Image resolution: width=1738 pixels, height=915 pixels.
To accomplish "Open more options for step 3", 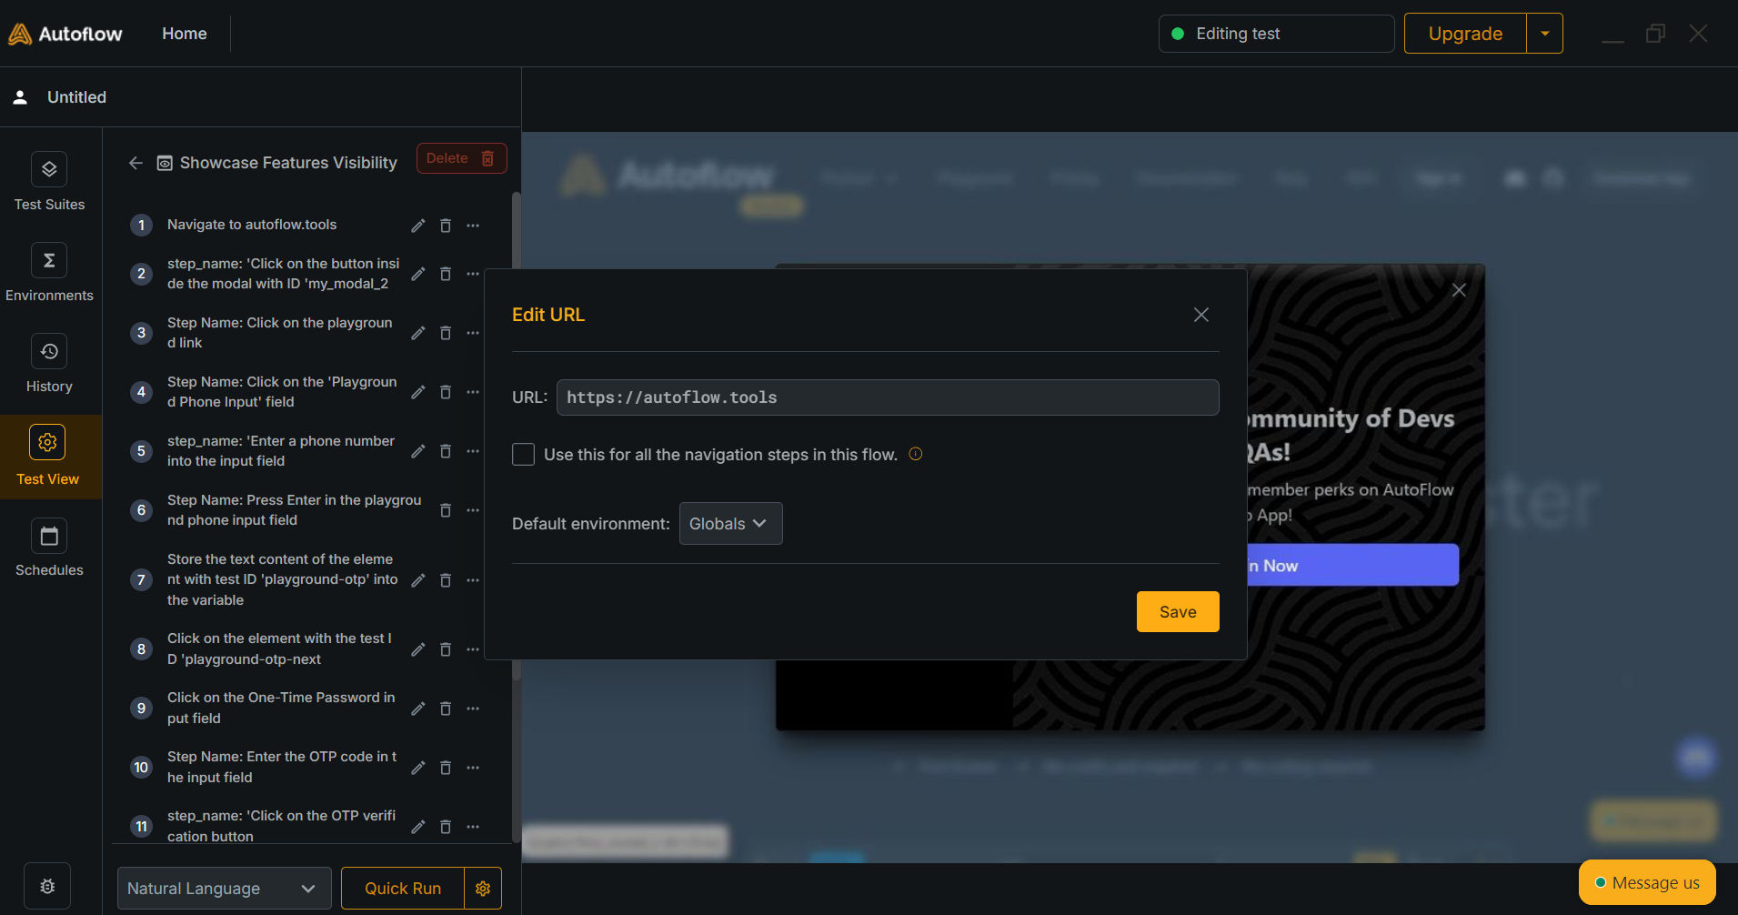I will tap(473, 333).
